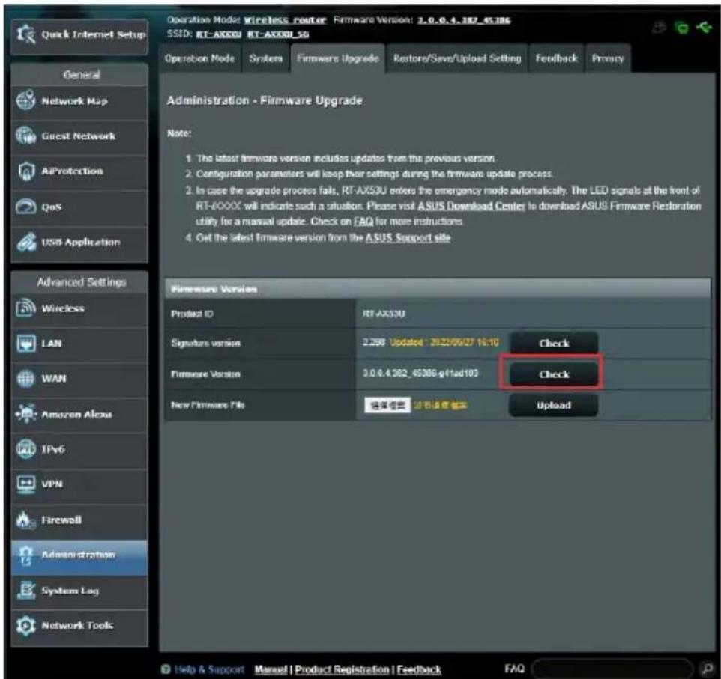Open the Wireless settings page

(79, 308)
